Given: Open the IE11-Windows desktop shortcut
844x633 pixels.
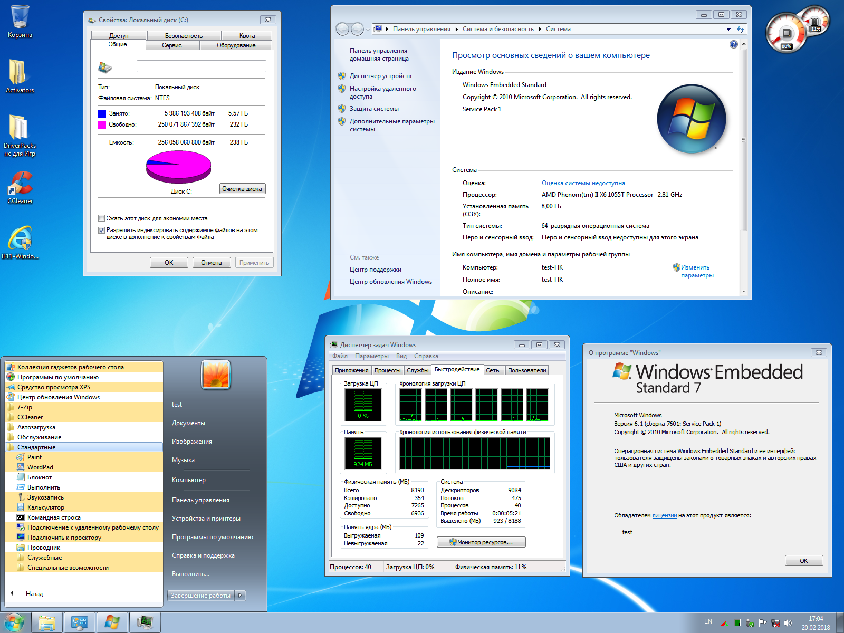Looking at the screenshot, I should pos(20,243).
